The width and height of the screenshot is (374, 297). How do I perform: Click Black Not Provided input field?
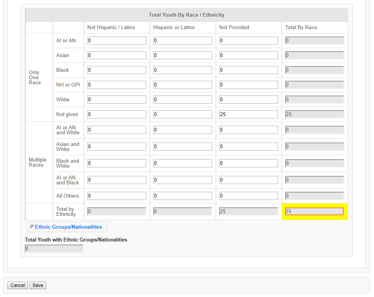tap(248, 70)
